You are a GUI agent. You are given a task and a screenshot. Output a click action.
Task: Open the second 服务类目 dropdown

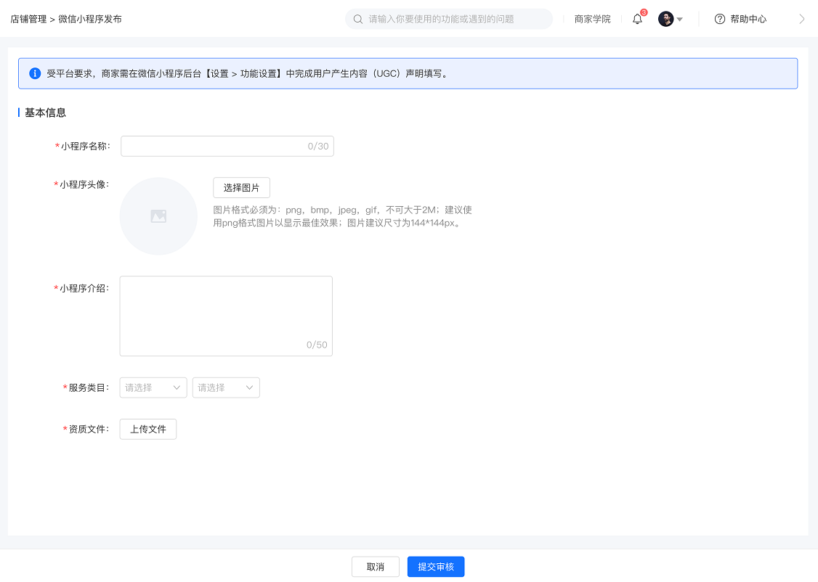[226, 388]
